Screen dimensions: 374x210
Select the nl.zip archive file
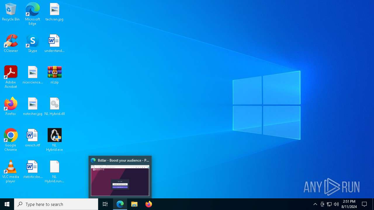click(x=54, y=75)
